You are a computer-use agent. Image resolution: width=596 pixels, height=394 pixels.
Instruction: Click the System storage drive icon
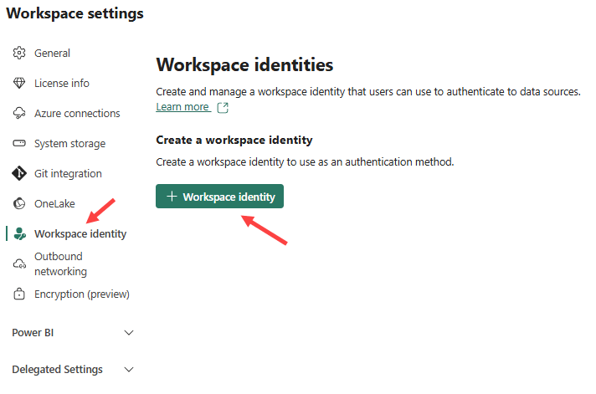(x=19, y=143)
